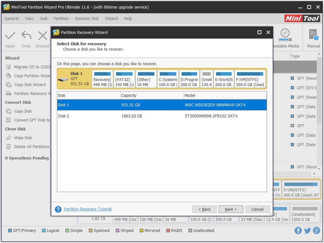The width and height of the screenshot is (324, 243).
Task: Open the Facebook share icon
Action: click(298, 230)
